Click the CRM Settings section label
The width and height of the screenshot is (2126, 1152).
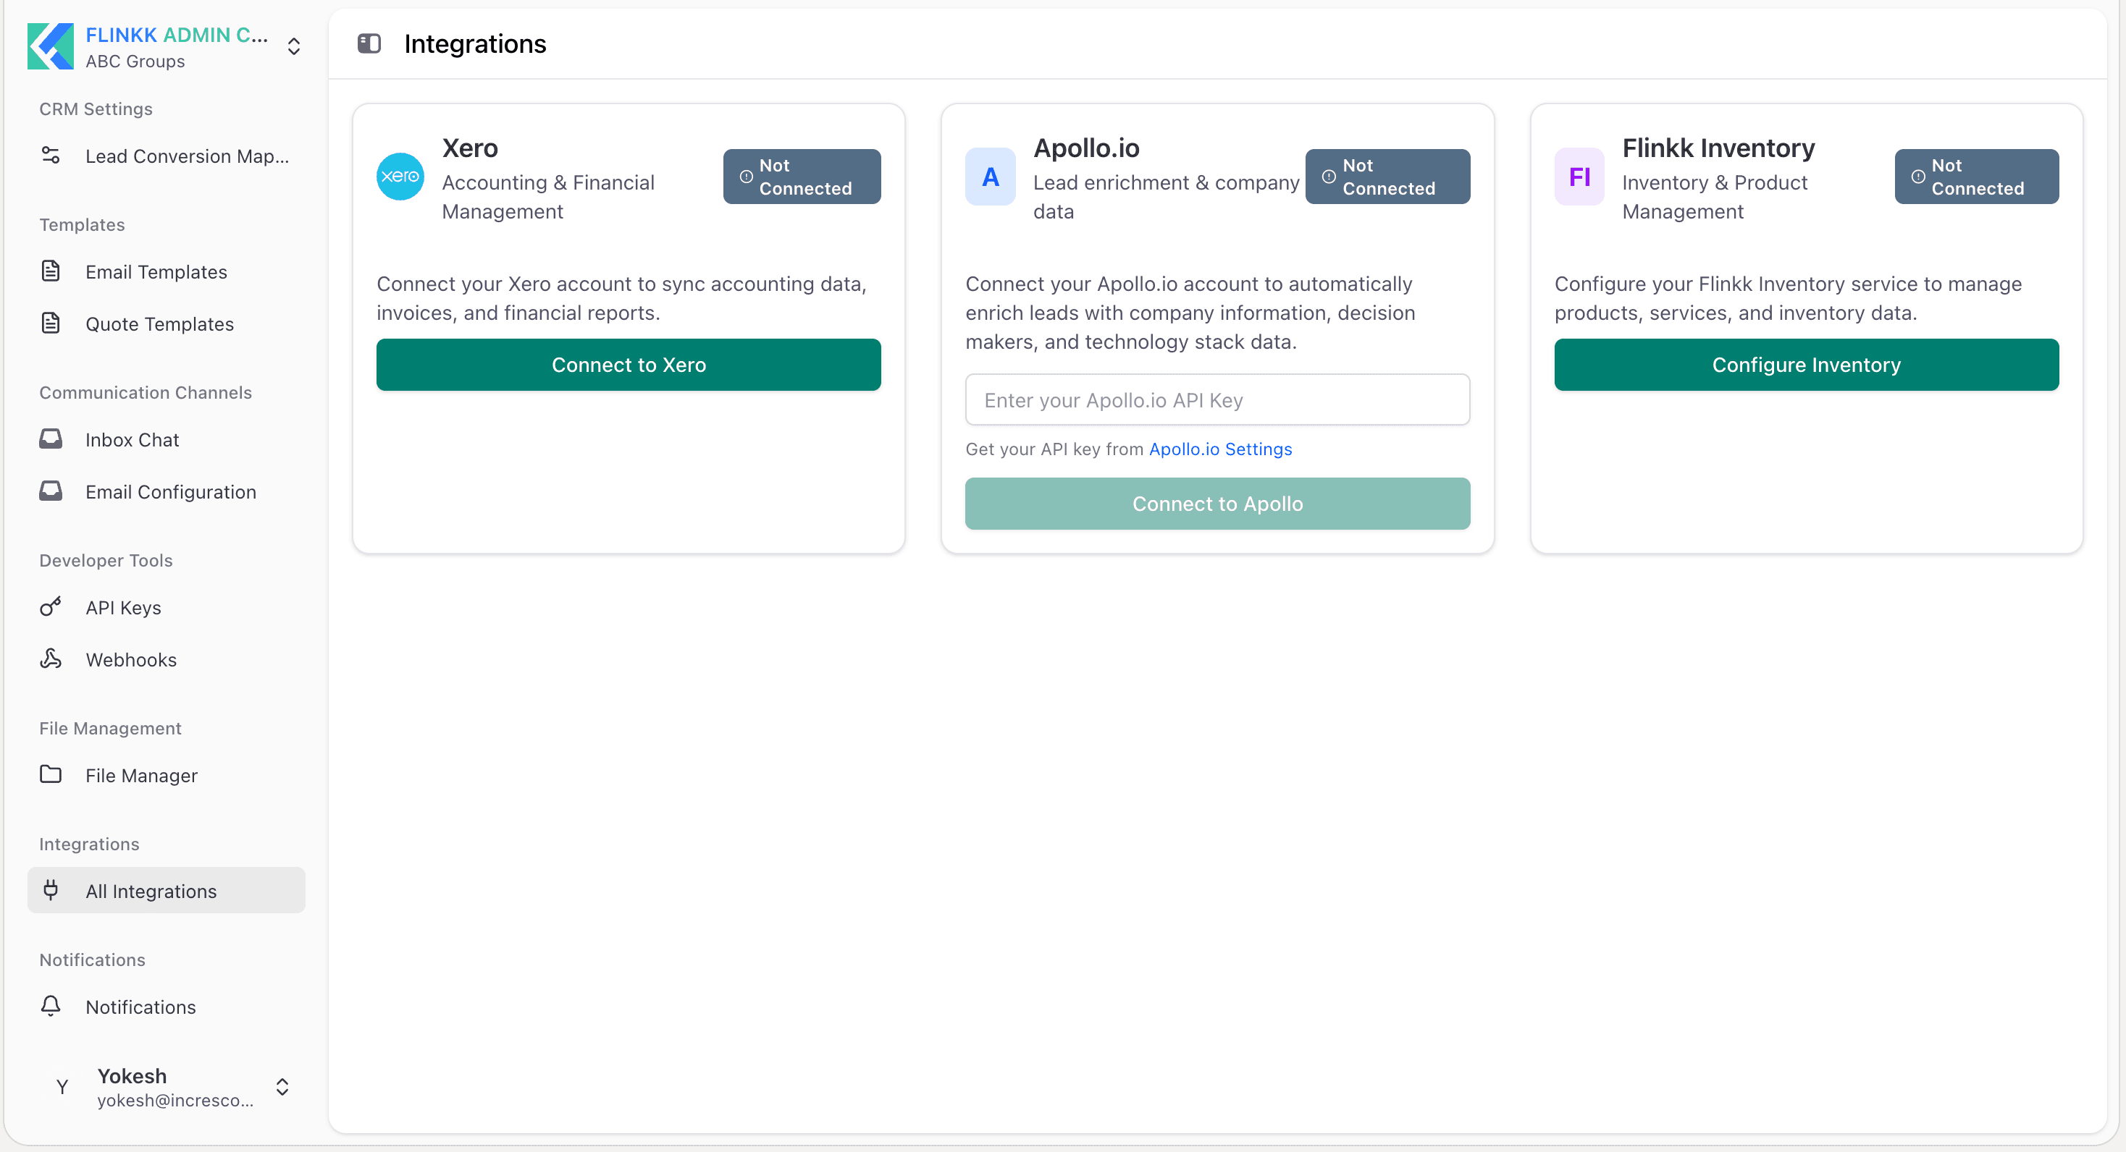pos(96,109)
